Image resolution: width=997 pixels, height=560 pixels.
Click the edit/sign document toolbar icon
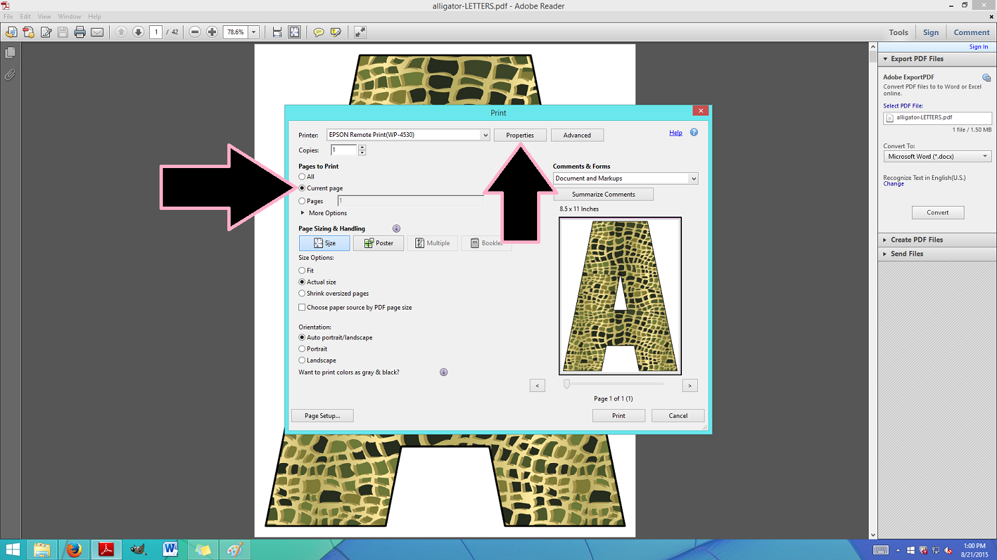(x=46, y=32)
